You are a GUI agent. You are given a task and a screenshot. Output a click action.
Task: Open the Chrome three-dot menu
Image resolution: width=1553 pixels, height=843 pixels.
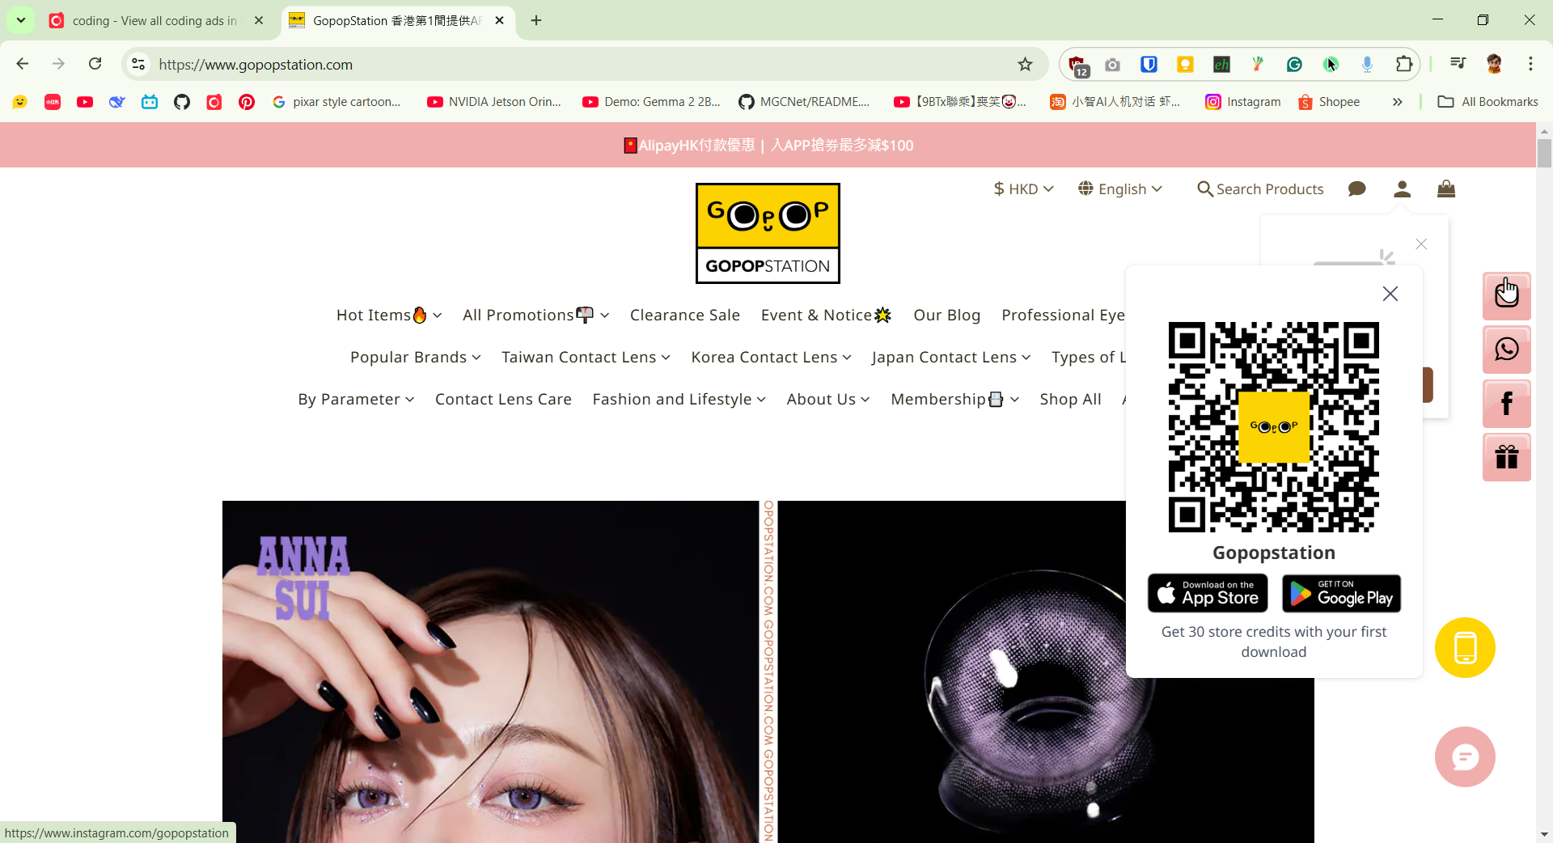1530,64
